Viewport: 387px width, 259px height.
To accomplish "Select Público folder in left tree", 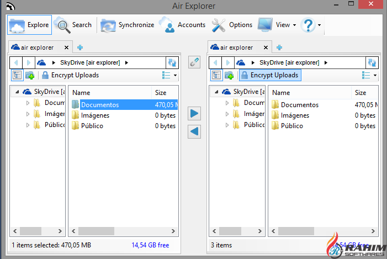I will coord(49,125).
